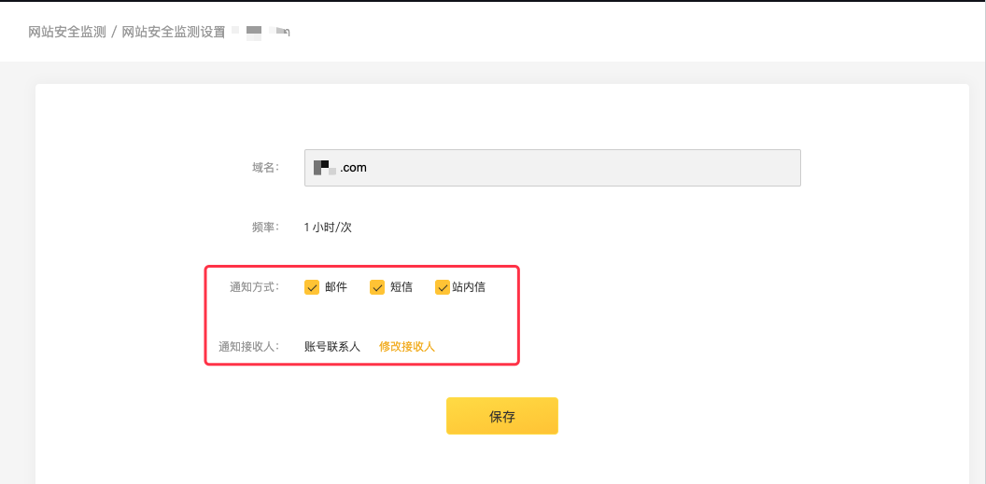Viewport: 986px width, 484px height.
Task: Click the 频率 field label
Action: tap(265, 227)
